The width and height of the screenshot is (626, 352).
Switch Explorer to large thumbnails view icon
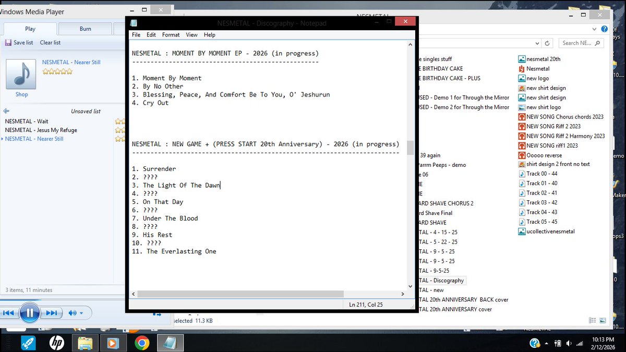pyautogui.click(x=603, y=320)
